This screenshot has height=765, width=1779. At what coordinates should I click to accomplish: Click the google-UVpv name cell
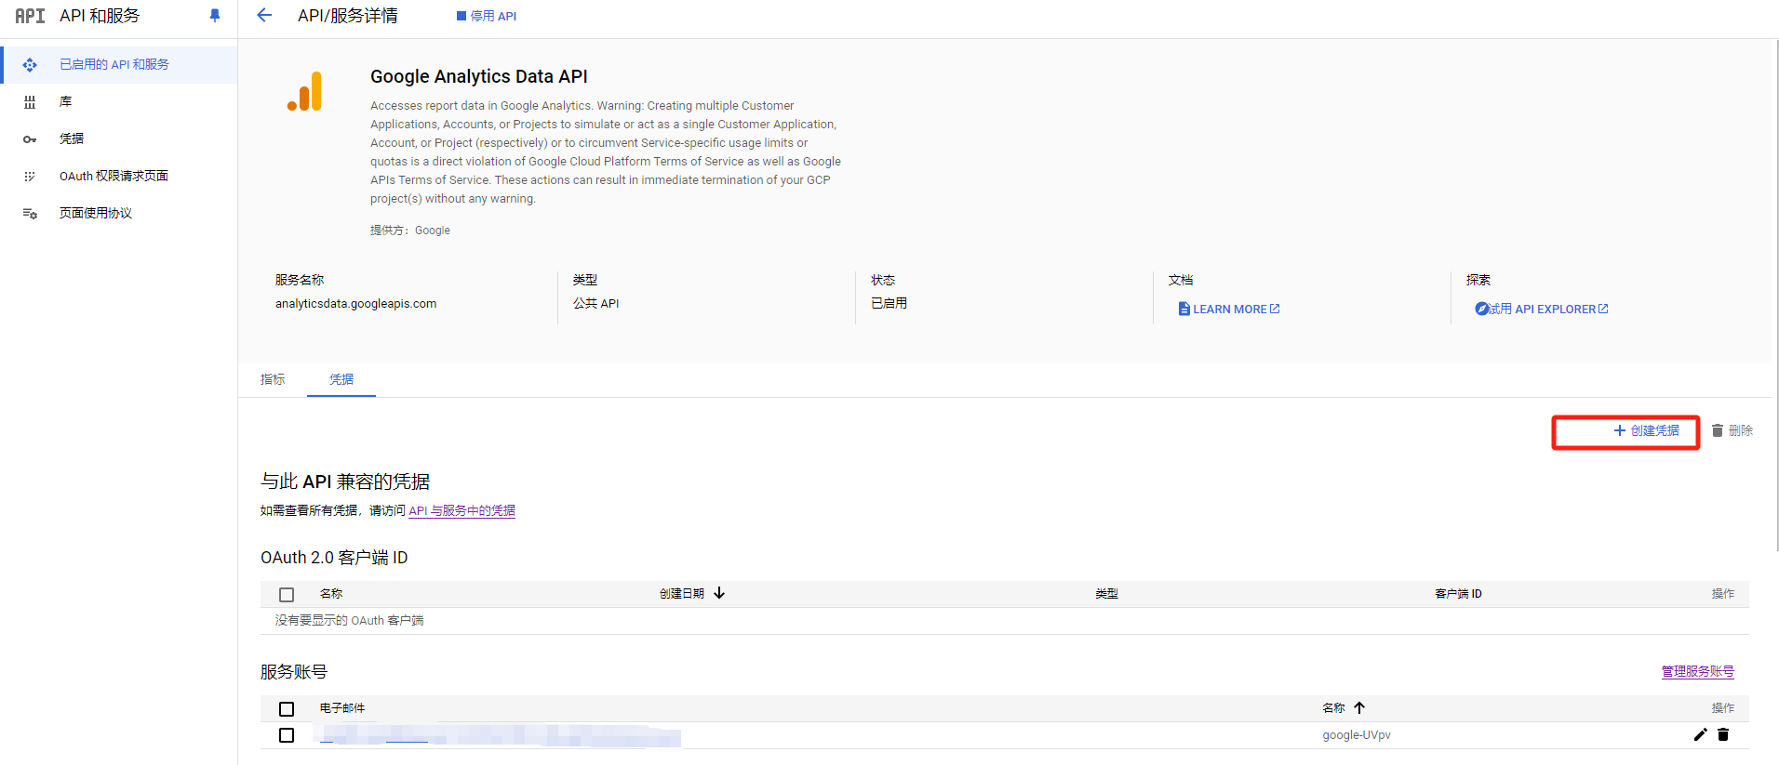[x=1357, y=734]
